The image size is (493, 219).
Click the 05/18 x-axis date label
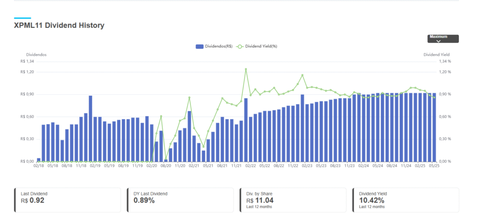[53, 166]
